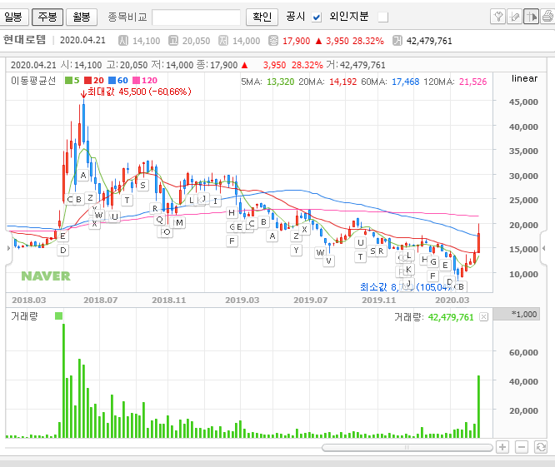Select the trend line drawing pencil tool

pos(514,17)
